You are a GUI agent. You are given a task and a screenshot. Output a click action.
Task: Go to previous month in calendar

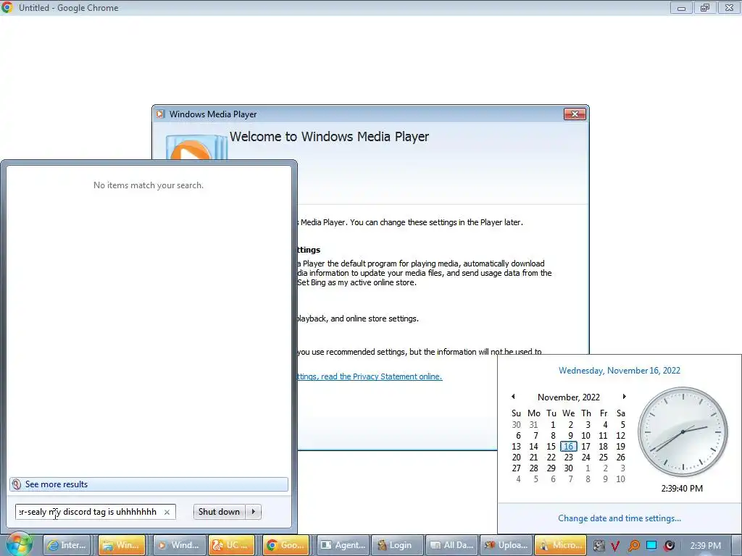click(x=514, y=397)
